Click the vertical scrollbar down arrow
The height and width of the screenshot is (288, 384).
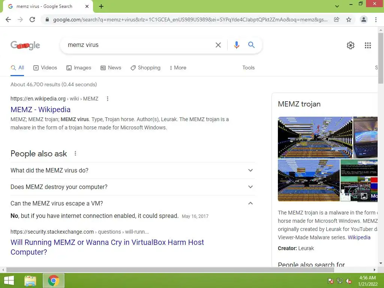point(381,263)
